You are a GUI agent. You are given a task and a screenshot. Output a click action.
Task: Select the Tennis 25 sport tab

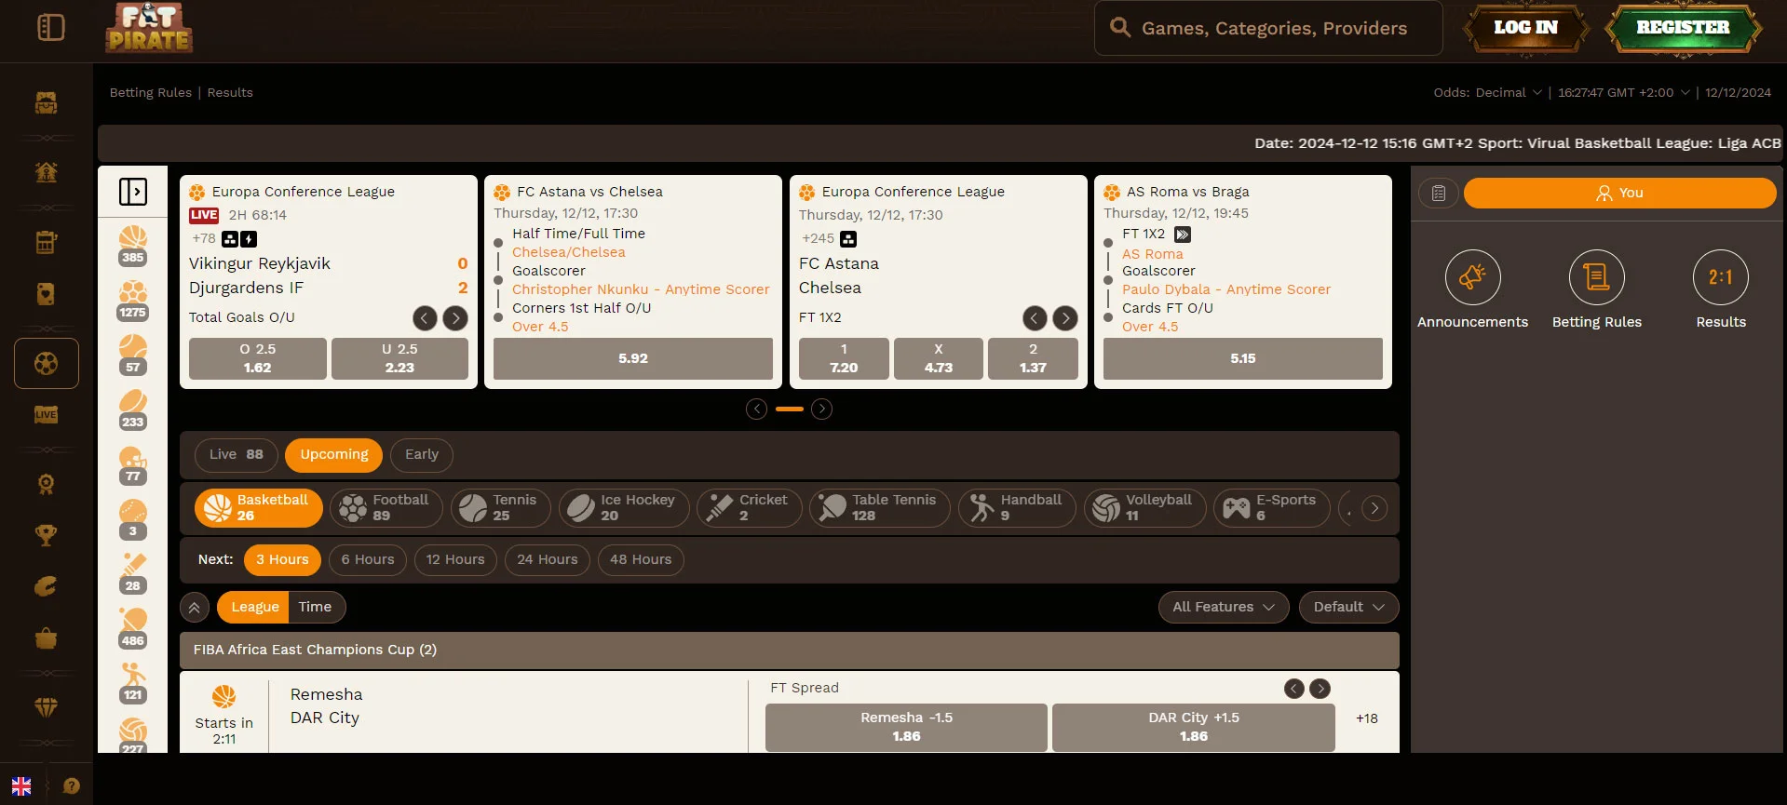[x=501, y=508]
